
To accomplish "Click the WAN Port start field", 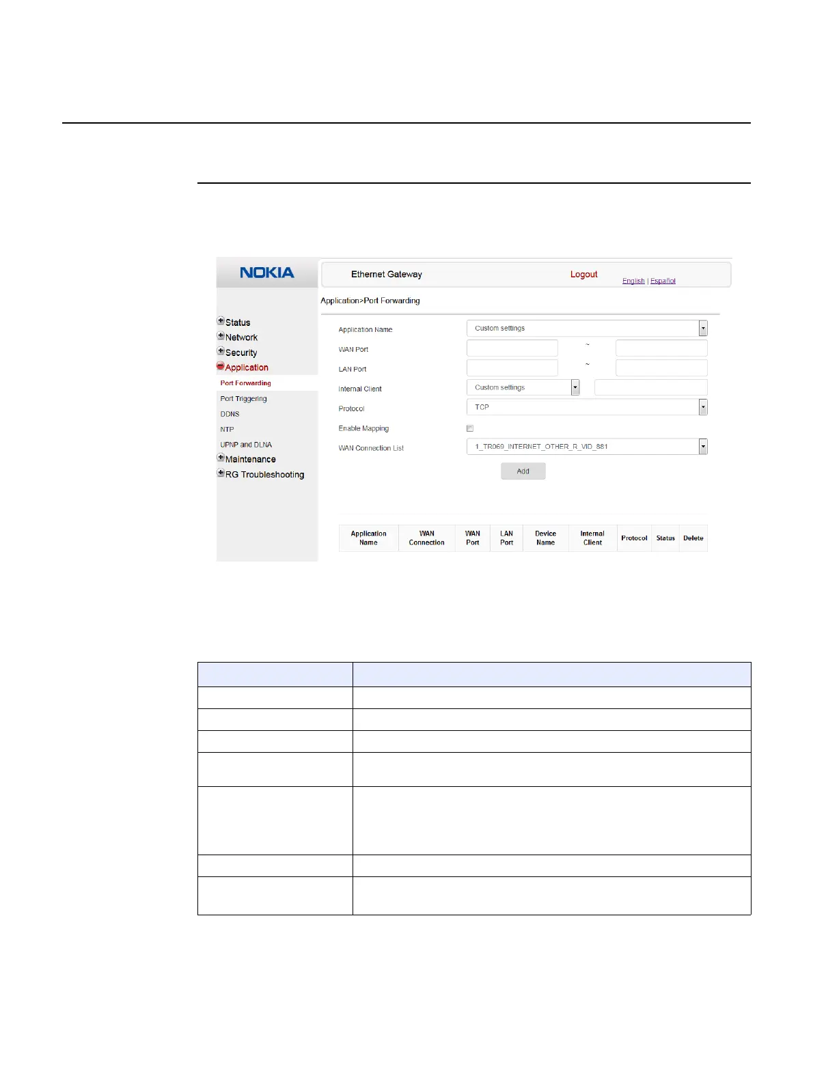I will tap(512, 348).
